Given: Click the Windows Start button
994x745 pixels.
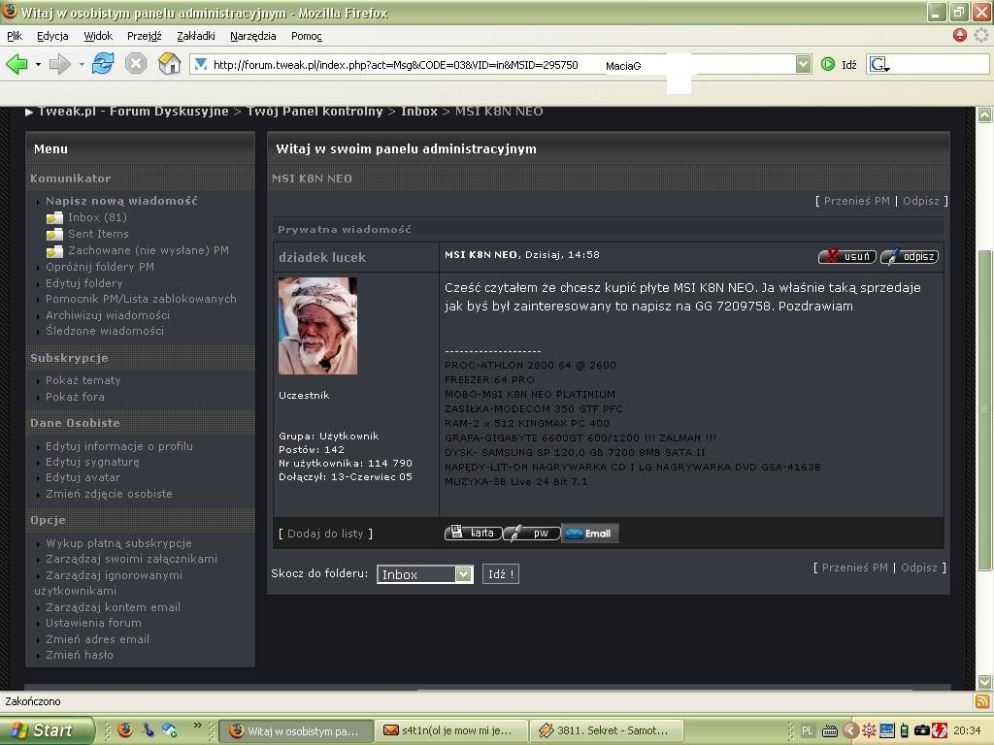Looking at the screenshot, I should tap(47, 730).
